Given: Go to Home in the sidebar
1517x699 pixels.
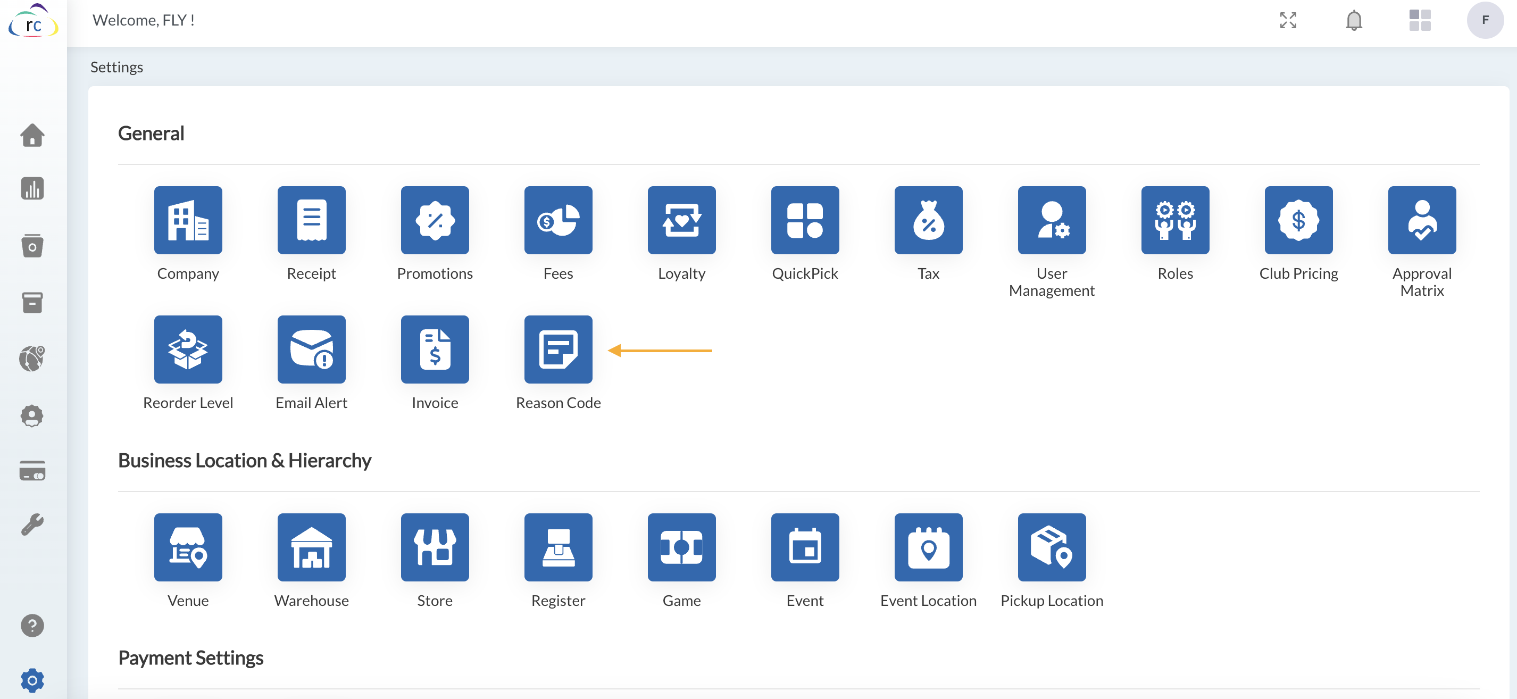Looking at the screenshot, I should (x=32, y=135).
